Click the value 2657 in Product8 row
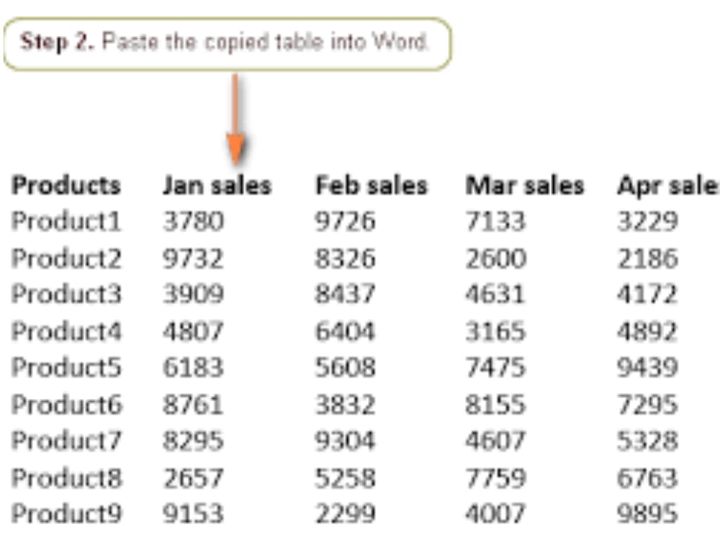The height and width of the screenshot is (540, 720). 193,478
